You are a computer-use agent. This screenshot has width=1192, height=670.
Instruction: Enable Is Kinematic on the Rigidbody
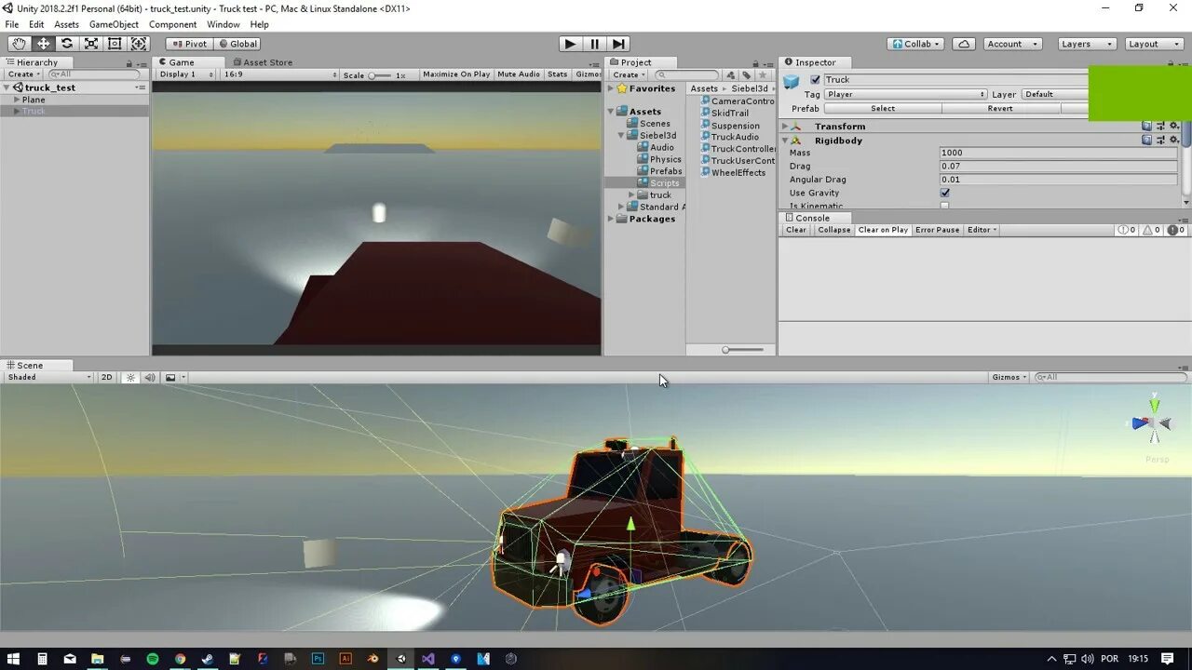(x=944, y=206)
